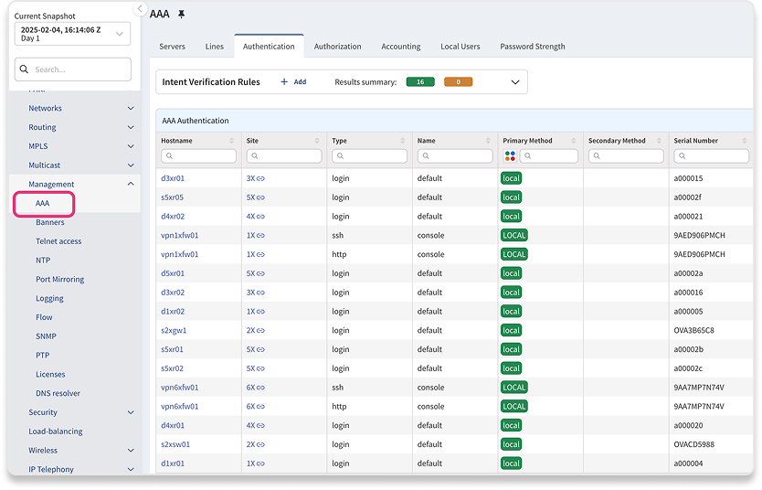Click the orange results badge showing 0

tap(458, 82)
